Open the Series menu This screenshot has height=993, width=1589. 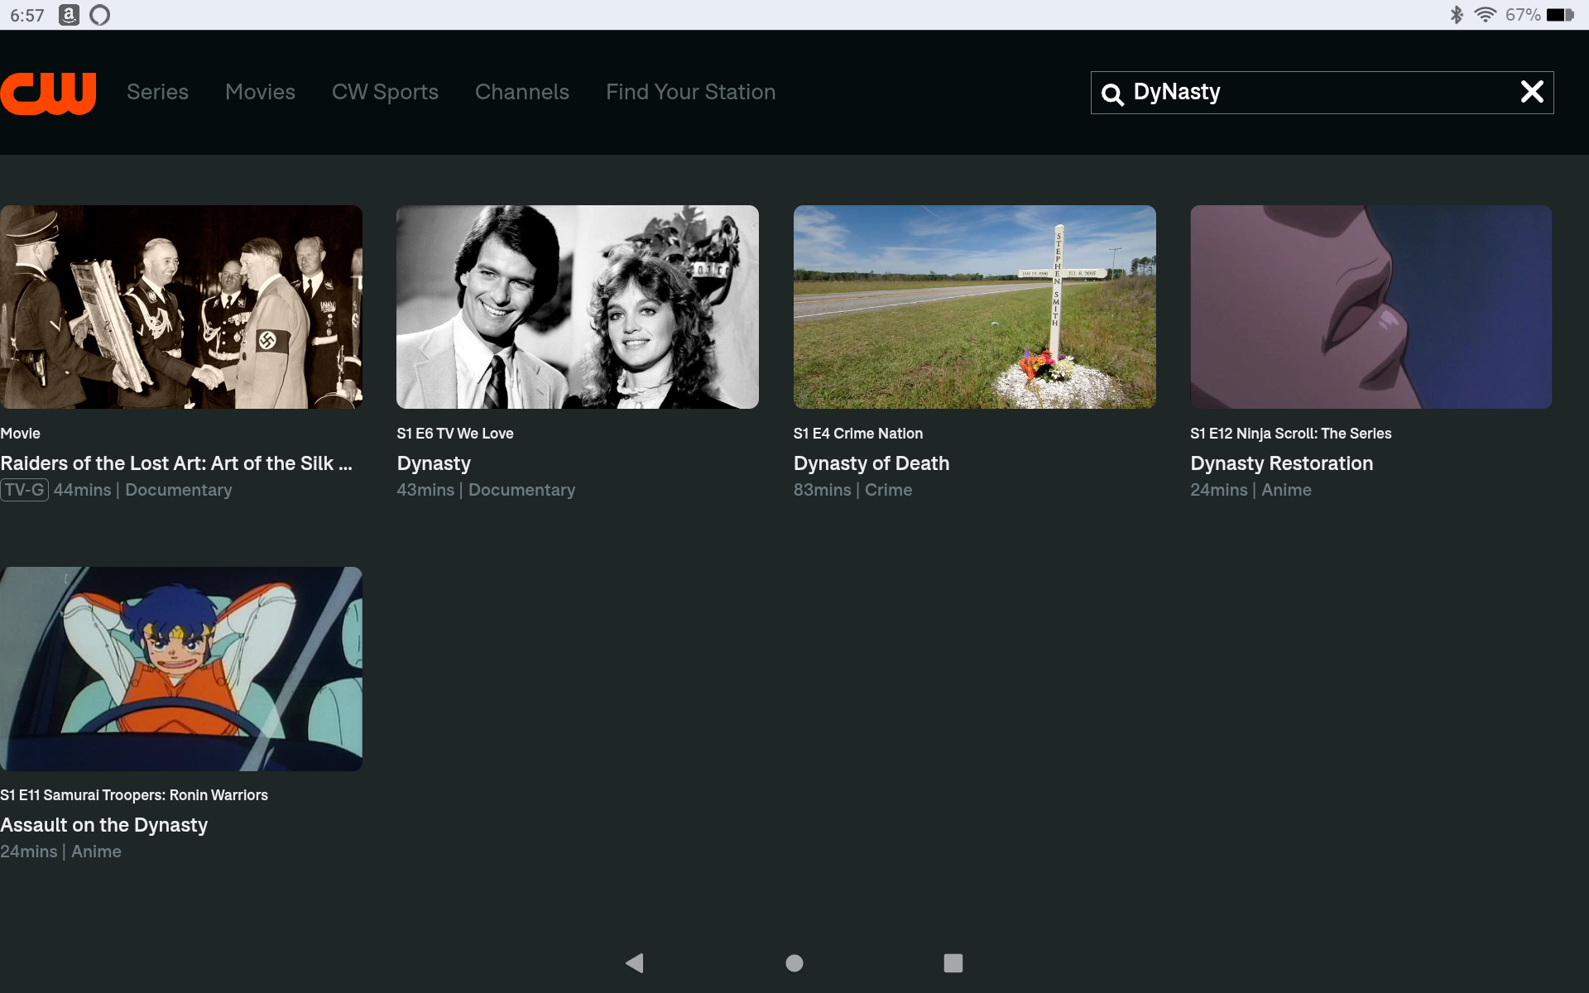pyautogui.click(x=157, y=92)
